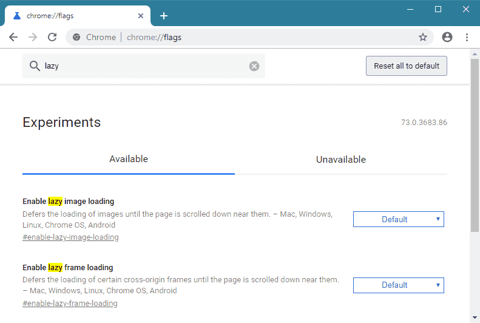Image resolution: width=480 pixels, height=323 pixels.
Task: Click the magnifier icon in search flags box
Action: (35, 66)
